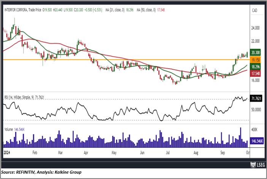Click the 22.000 price axis tick
The height and width of the screenshot is (179, 267).
pos(256,41)
